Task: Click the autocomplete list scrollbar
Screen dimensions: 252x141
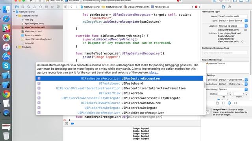Action: pyautogui.click(x=205, y=85)
